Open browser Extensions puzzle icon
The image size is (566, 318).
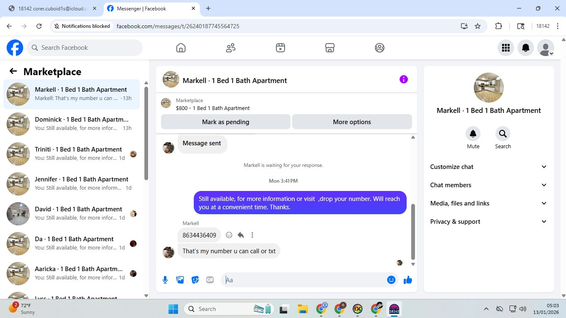tap(498, 26)
